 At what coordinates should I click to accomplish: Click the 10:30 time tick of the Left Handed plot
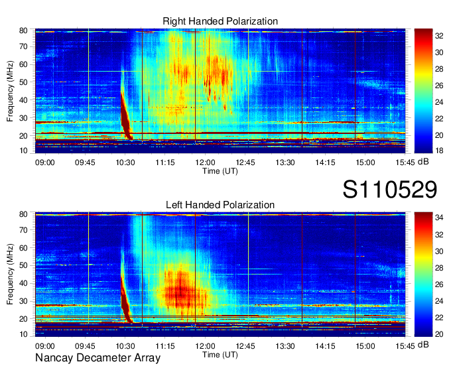click(125, 346)
